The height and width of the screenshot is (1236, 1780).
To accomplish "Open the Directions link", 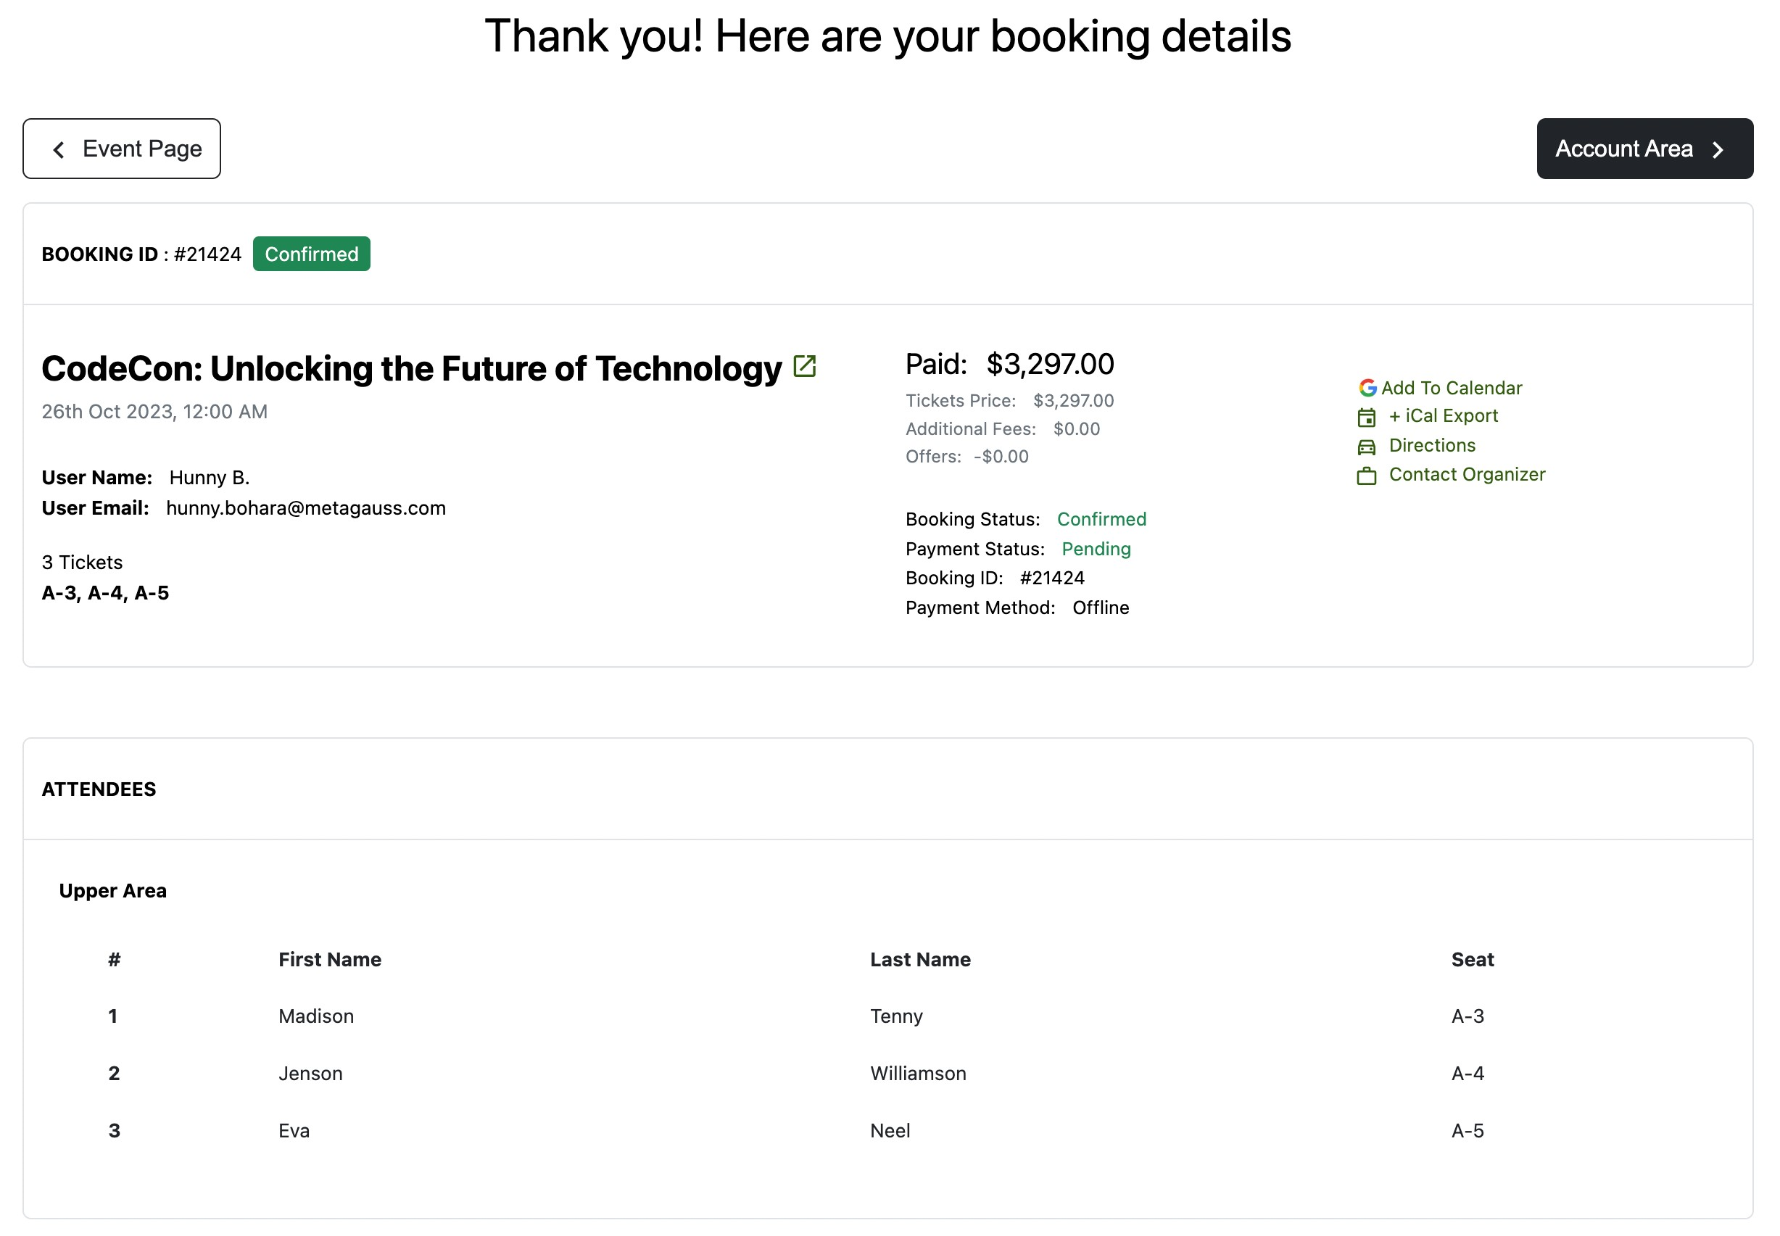I will (1431, 445).
